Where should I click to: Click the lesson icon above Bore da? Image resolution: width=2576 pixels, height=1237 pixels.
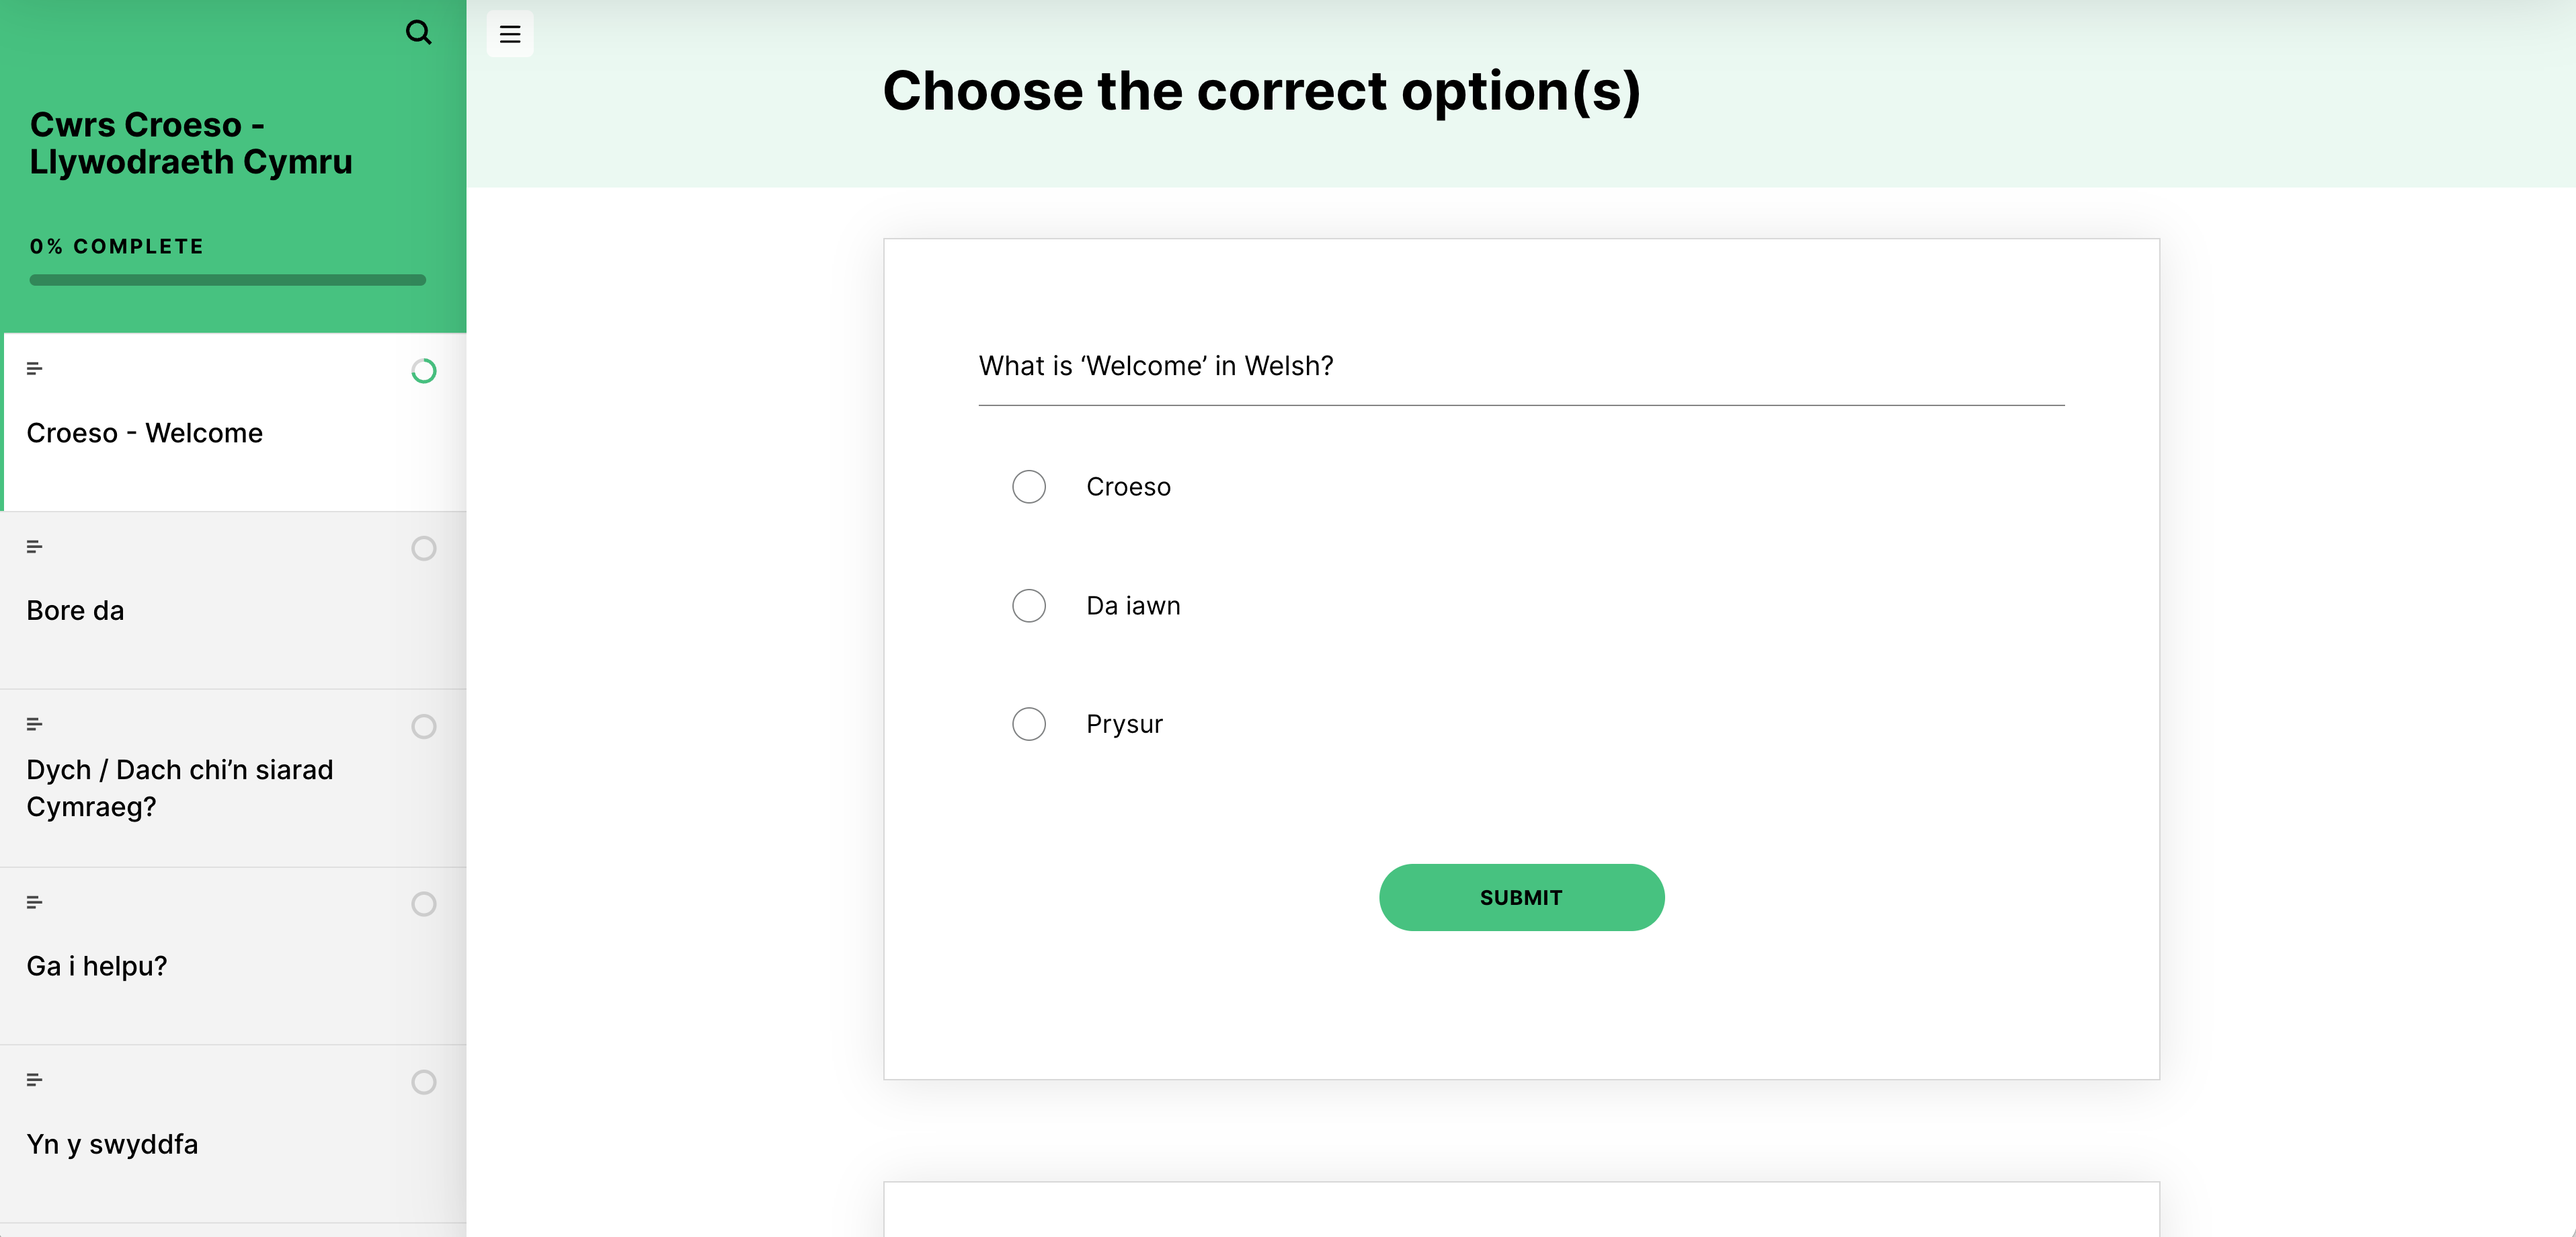point(34,547)
